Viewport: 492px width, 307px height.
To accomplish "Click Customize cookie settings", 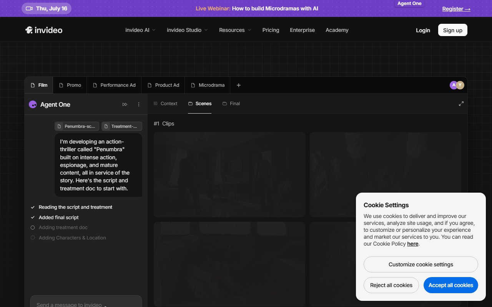I will pos(421,264).
